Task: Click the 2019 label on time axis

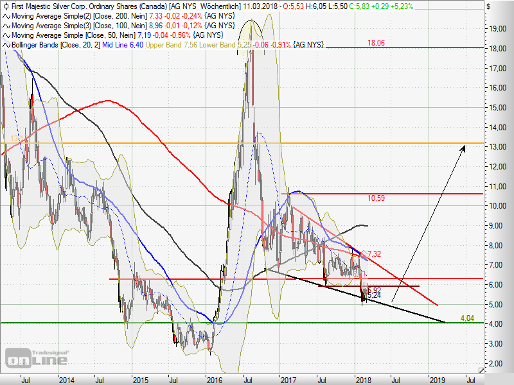Action: (438, 381)
